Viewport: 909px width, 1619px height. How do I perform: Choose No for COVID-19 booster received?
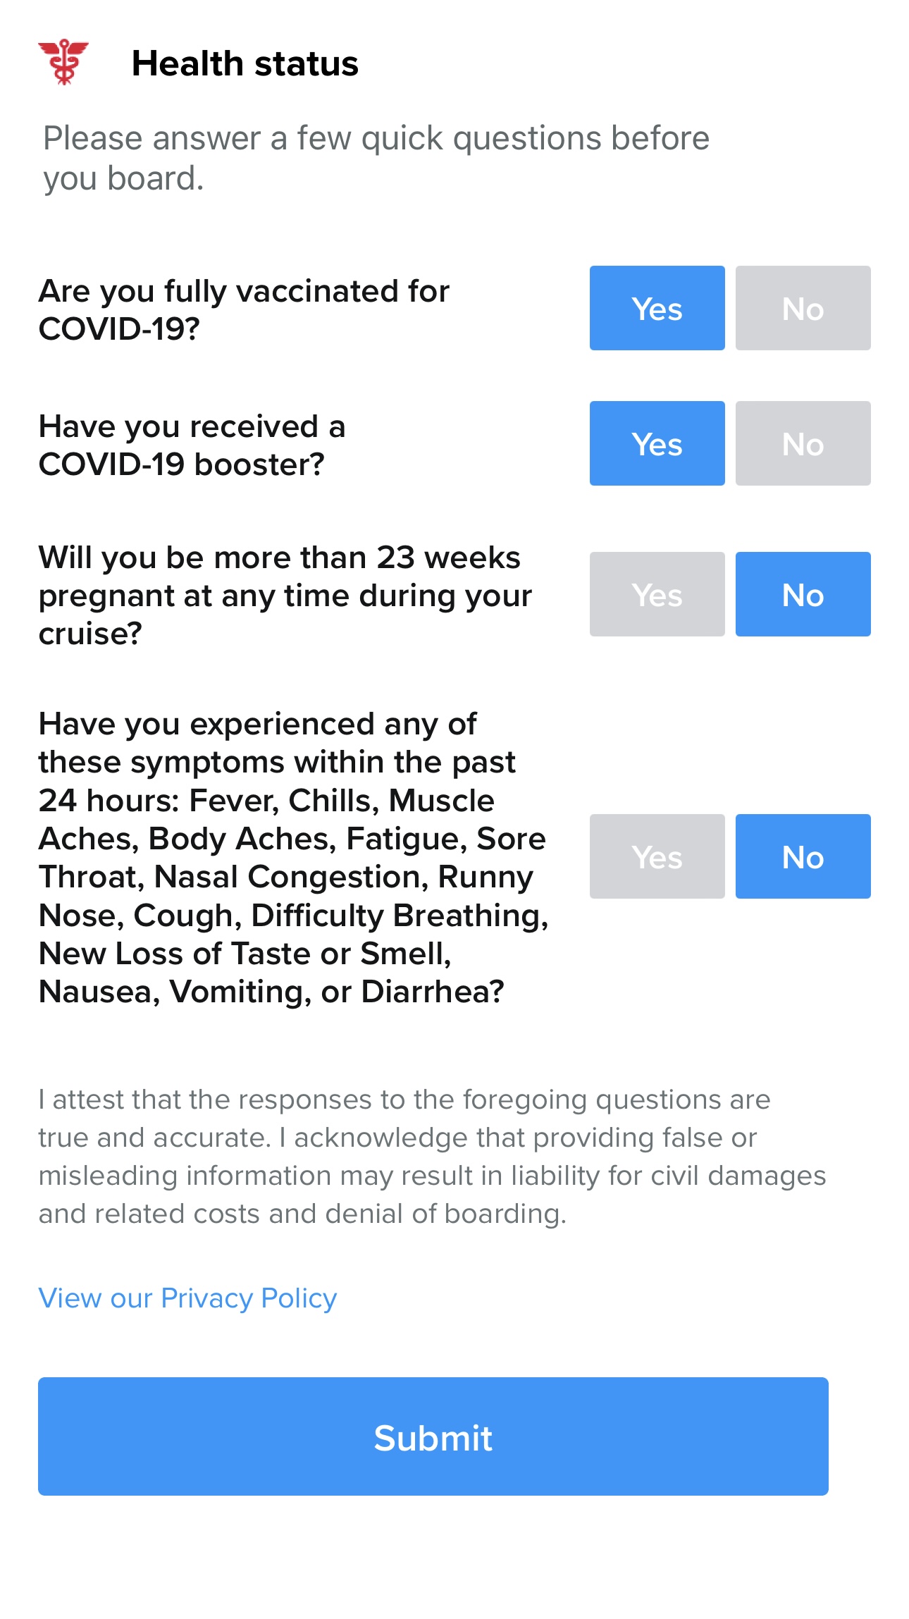click(803, 443)
